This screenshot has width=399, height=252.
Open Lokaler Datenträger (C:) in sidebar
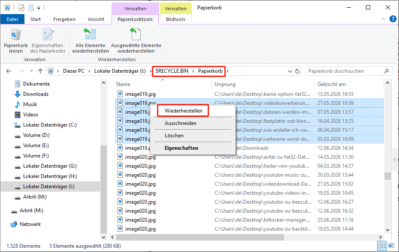click(50, 125)
